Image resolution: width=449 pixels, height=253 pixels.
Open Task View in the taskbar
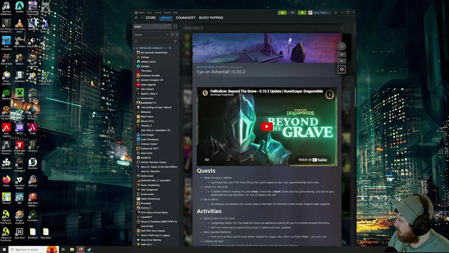(x=63, y=249)
